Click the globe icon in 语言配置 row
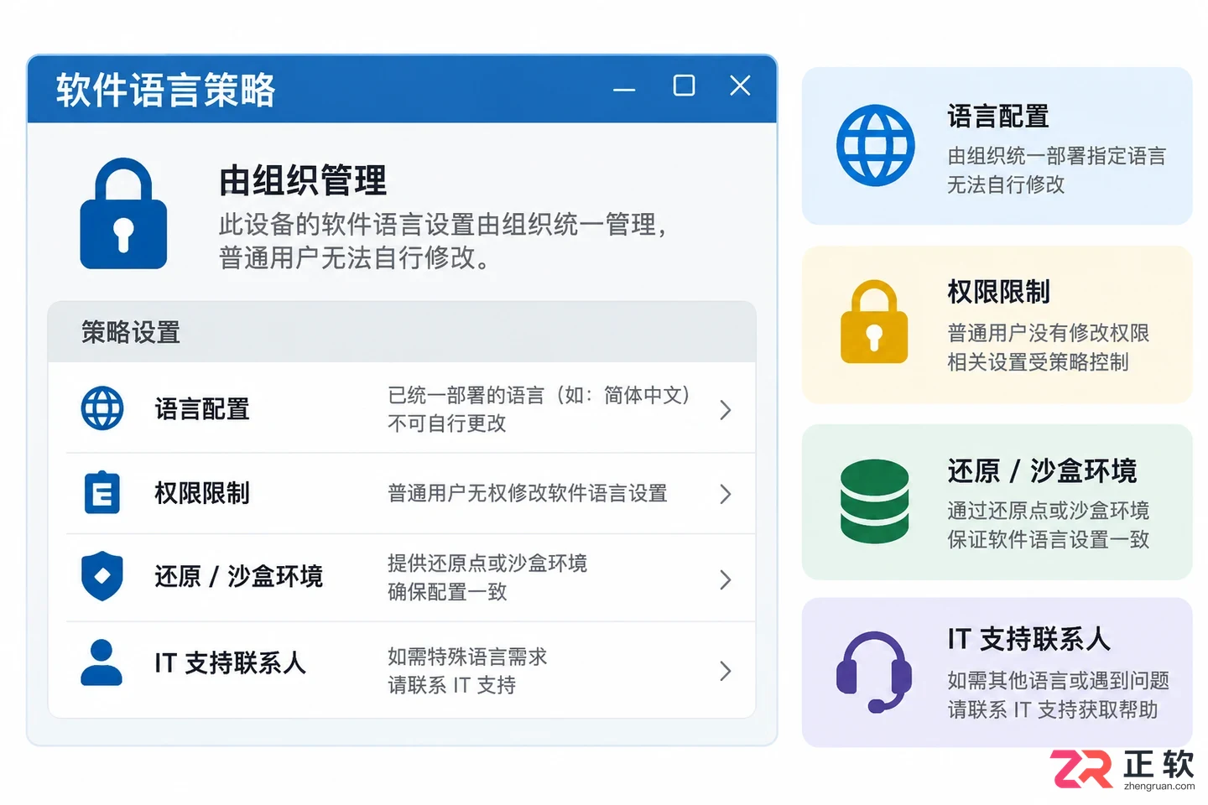 pyautogui.click(x=102, y=408)
